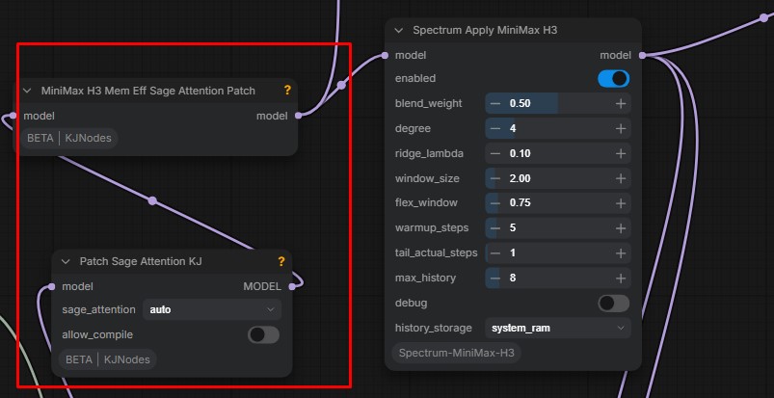Click the tail_actual_steps value 1 field
This screenshot has height=398, width=774.
[x=558, y=252]
